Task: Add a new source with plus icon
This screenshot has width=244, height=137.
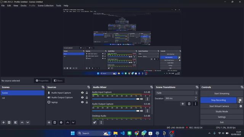Action: click(x=49, y=123)
